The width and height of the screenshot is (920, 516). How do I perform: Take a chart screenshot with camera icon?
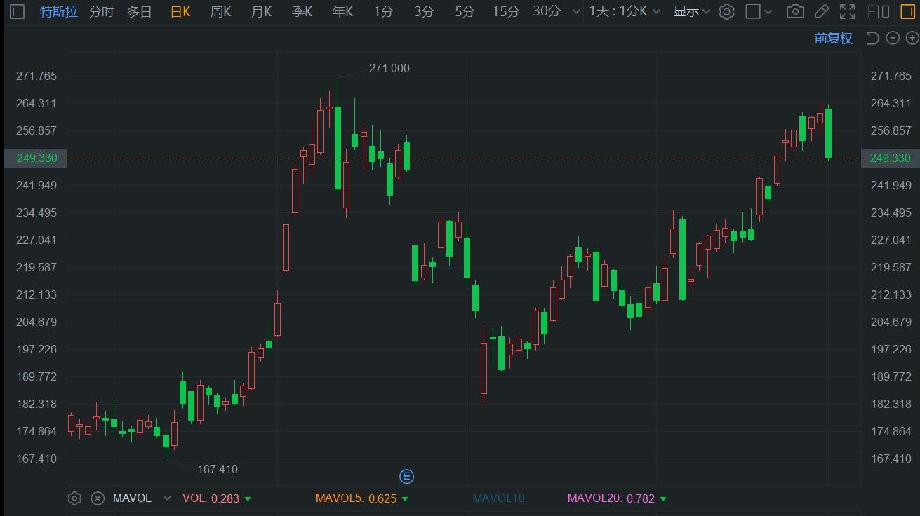[x=795, y=11]
